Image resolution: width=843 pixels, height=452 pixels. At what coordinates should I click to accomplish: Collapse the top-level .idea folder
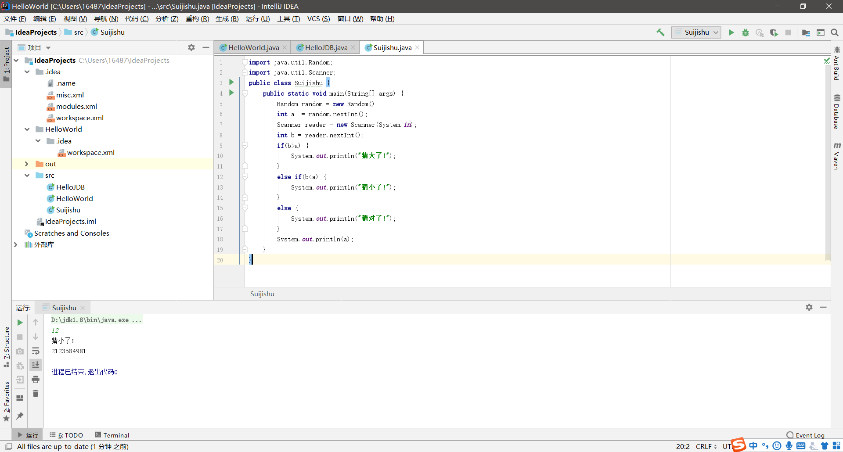click(x=27, y=72)
